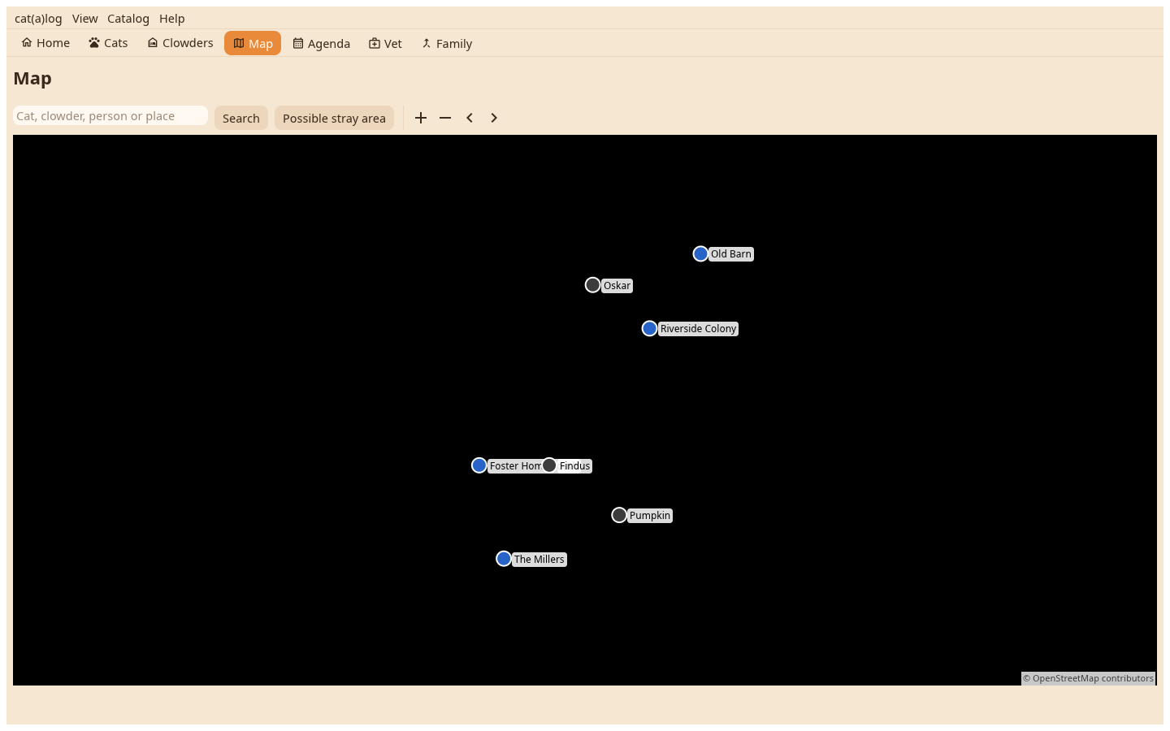
Task: Click the Search button
Action: pyautogui.click(x=241, y=118)
